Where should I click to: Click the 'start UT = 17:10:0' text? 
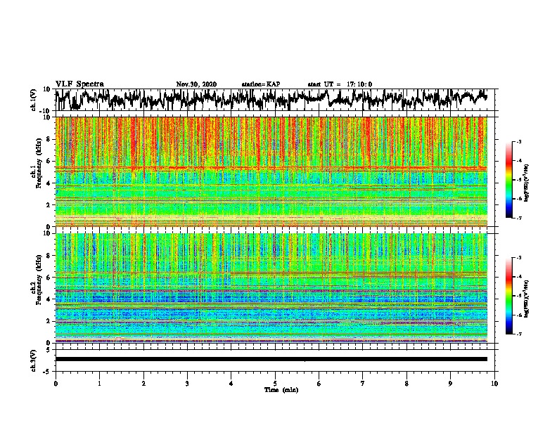[340, 84]
